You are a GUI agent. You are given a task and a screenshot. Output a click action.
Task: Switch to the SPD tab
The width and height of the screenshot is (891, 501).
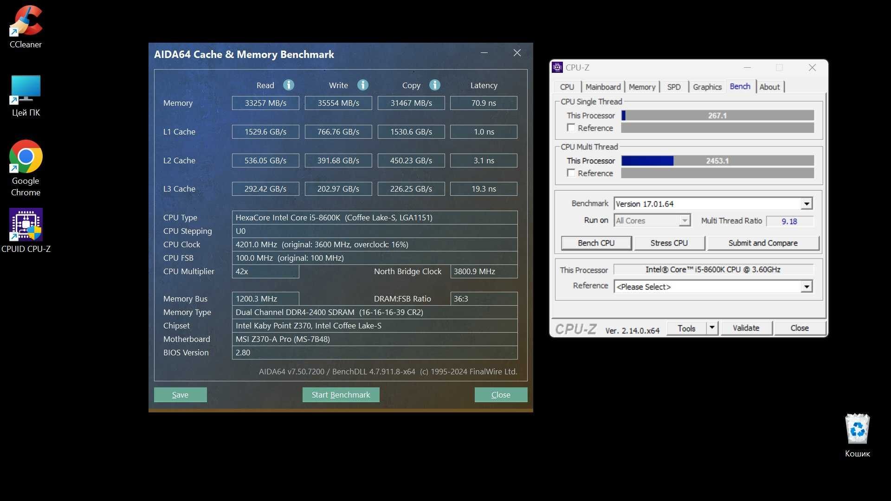pos(674,87)
